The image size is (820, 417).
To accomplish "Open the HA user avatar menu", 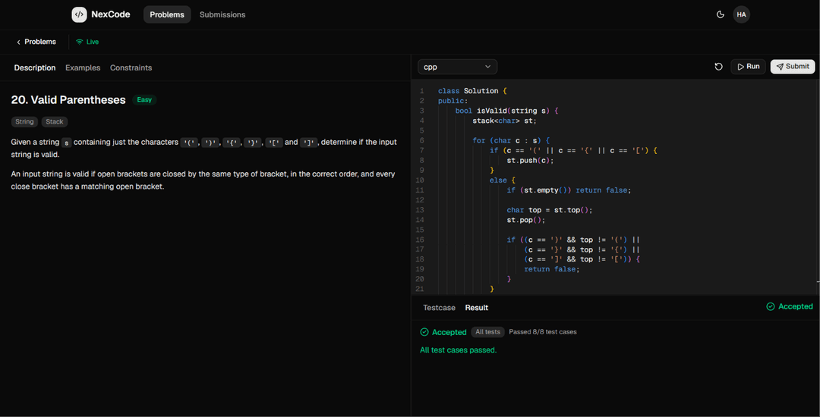I will [741, 14].
